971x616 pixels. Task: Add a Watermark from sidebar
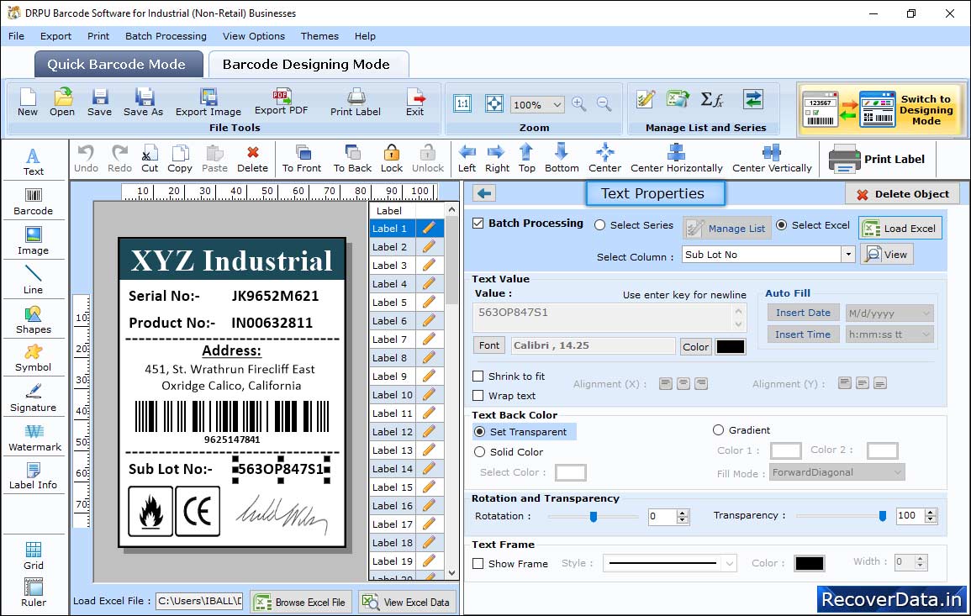click(x=34, y=438)
